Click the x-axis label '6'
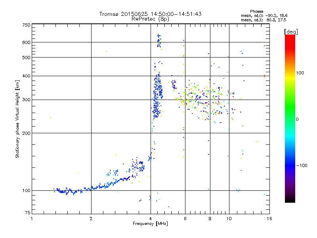Screen dimensions: 317x238 coord(185,219)
